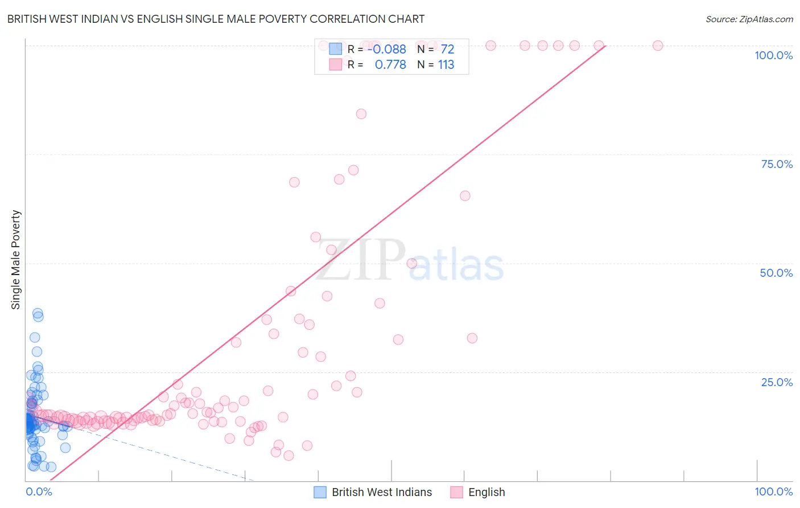
Task: Click the chart title text
Action: point(216,19)
